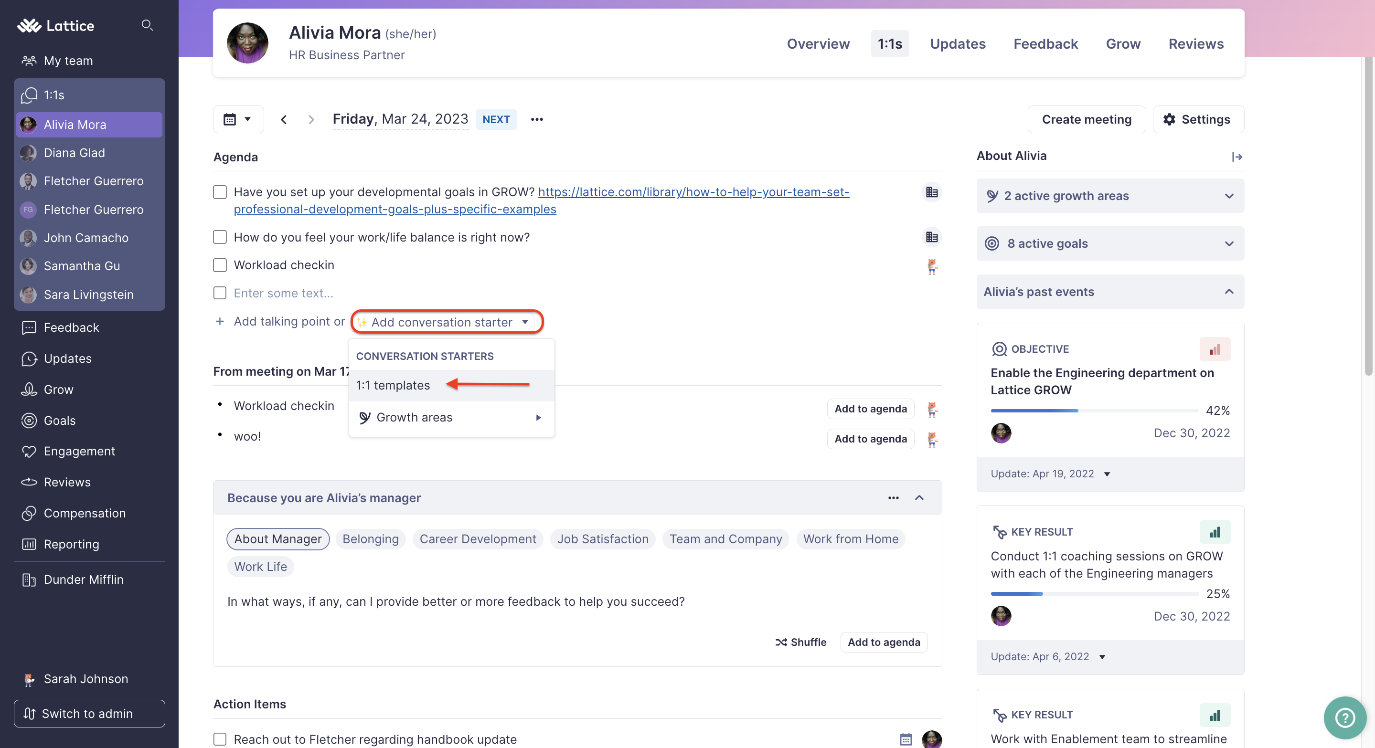Open the Update: Apr 19, 2022 dropdown
Viewport: 1375px width, 748px height.
(1050, 474)
